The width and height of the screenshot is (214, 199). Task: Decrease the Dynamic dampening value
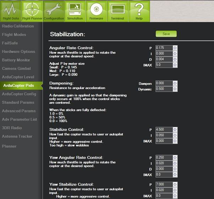[x=175, y=91]
